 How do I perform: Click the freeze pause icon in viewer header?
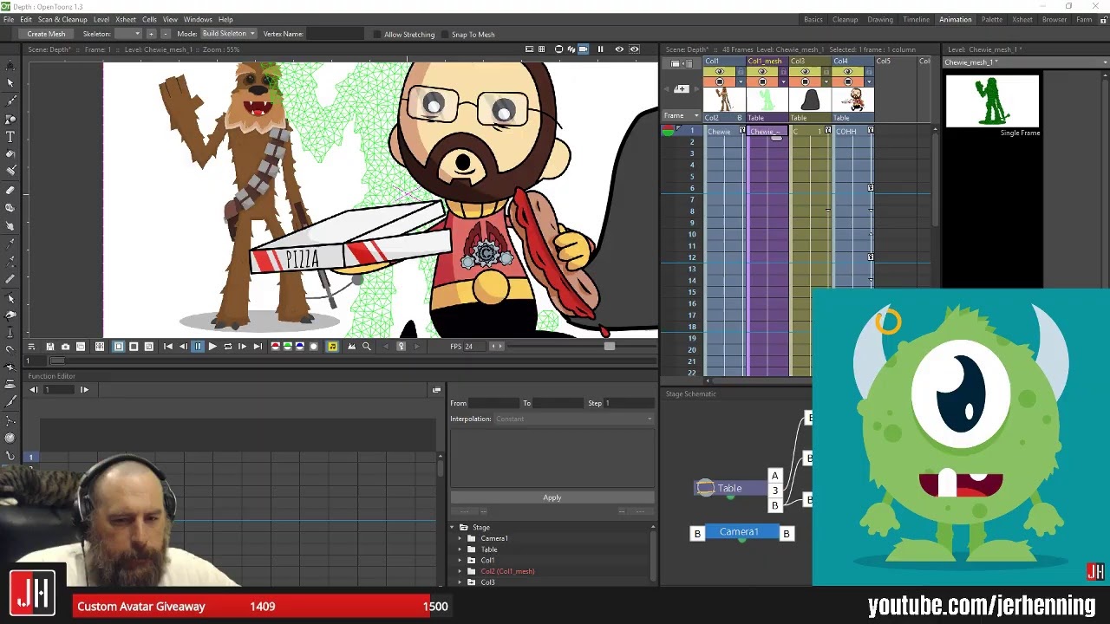(600, 49)
